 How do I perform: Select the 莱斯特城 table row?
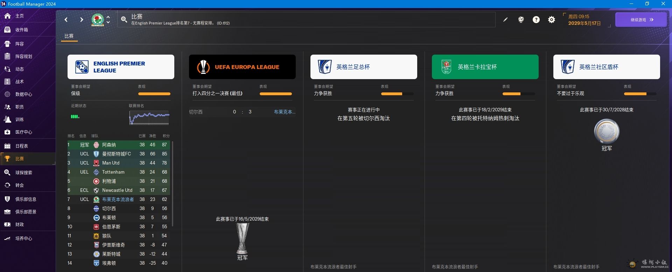click(x=119, y=254)
